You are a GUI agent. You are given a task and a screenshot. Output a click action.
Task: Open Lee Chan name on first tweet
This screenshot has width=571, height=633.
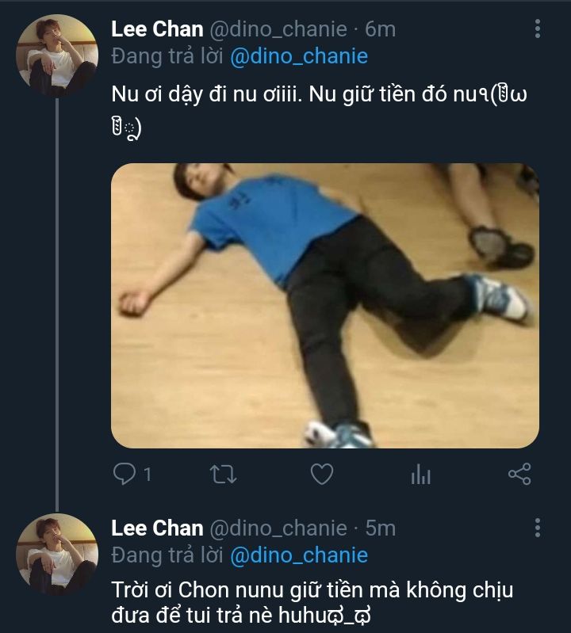[x=157, y=30]
